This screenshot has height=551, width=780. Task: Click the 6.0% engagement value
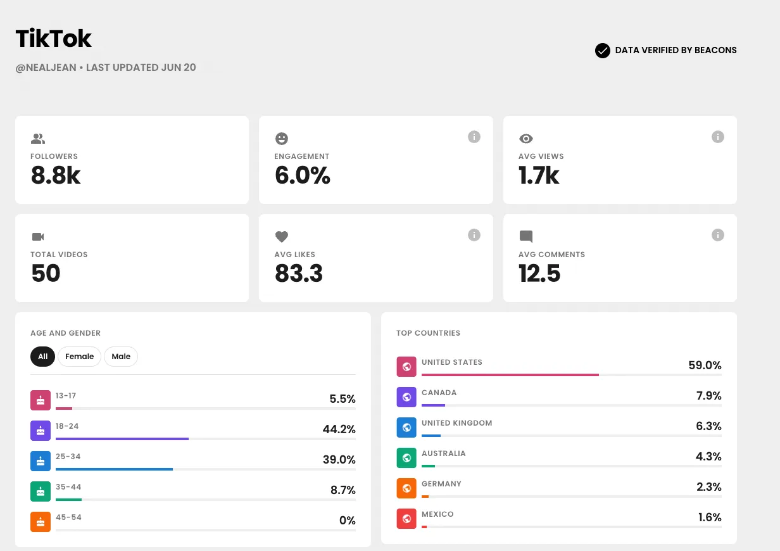pyautogui.click(x=303, y=175)
